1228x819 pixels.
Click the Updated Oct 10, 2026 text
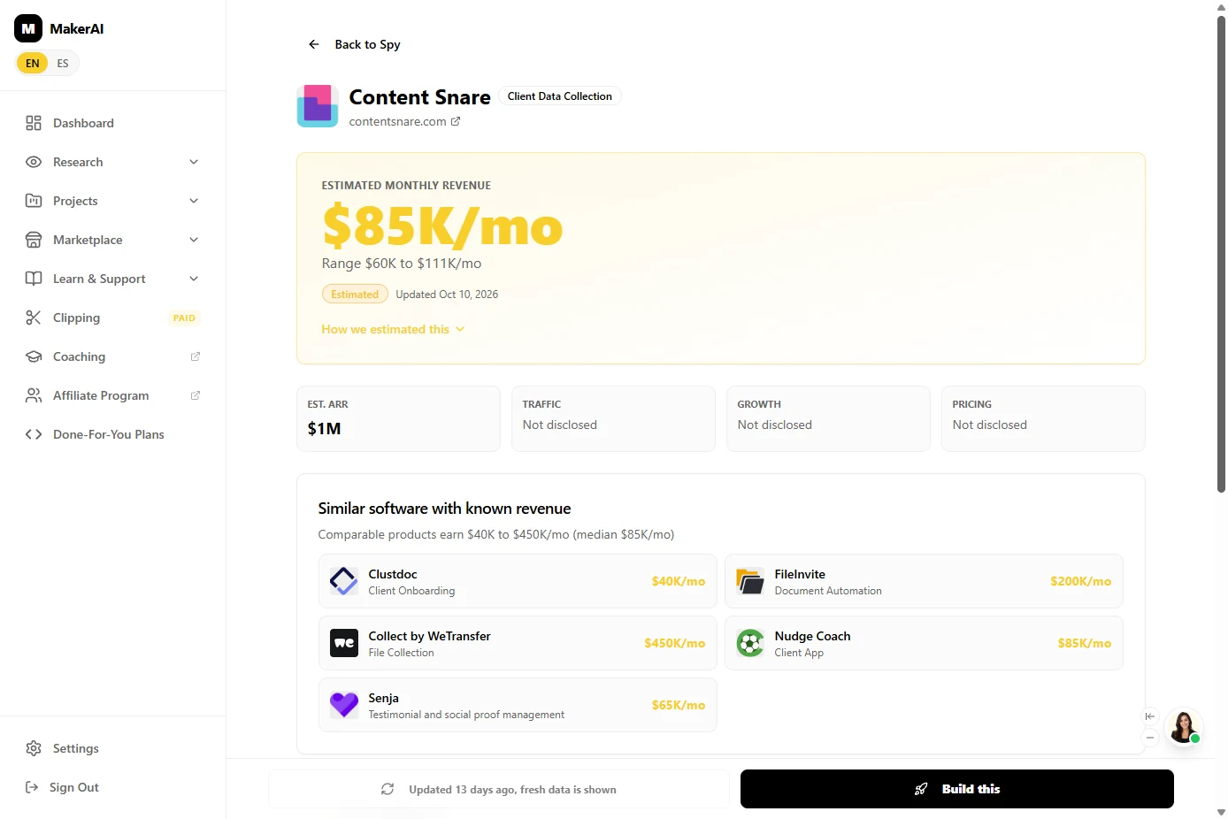click(x=447, y=295)
